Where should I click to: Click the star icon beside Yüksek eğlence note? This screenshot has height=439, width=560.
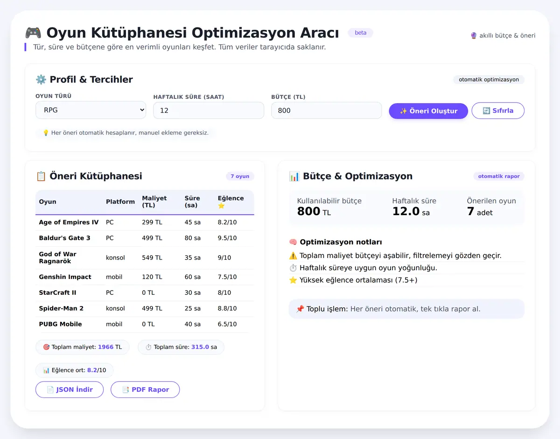click(293, 280)
